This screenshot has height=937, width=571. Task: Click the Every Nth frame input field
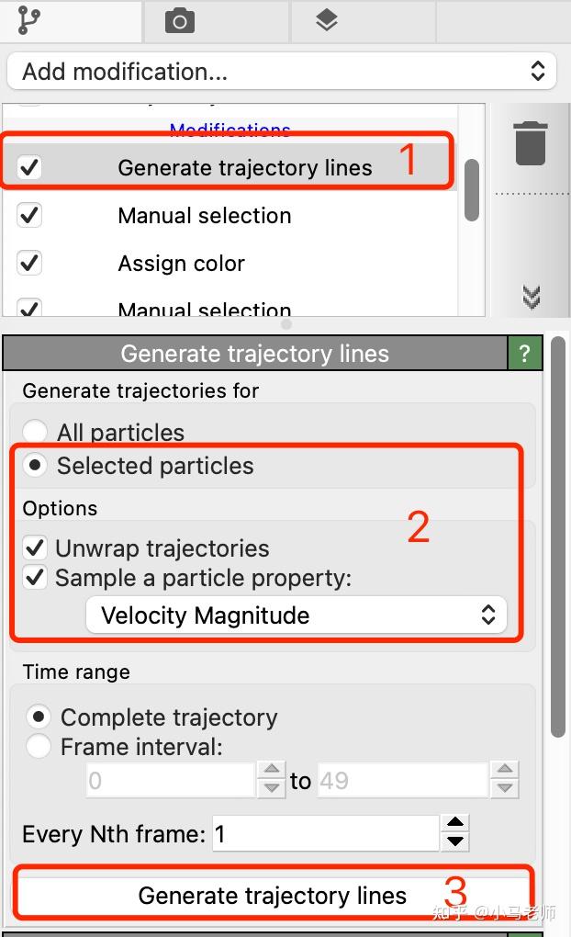tap(324, 834)
